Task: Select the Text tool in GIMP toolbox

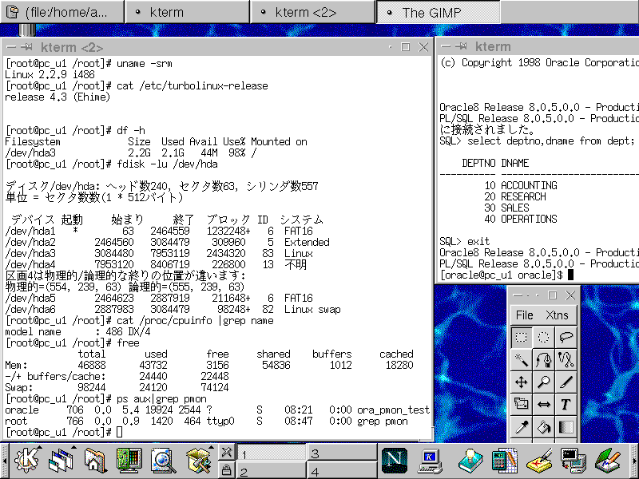Action: (566, 404)
